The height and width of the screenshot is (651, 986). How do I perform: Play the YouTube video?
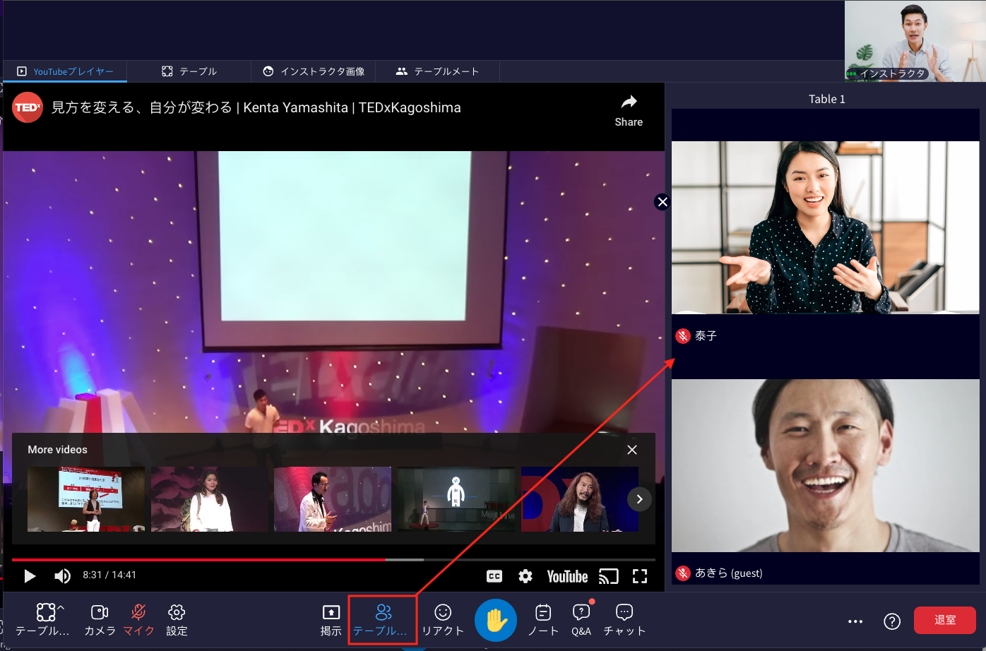coord(30,576)
